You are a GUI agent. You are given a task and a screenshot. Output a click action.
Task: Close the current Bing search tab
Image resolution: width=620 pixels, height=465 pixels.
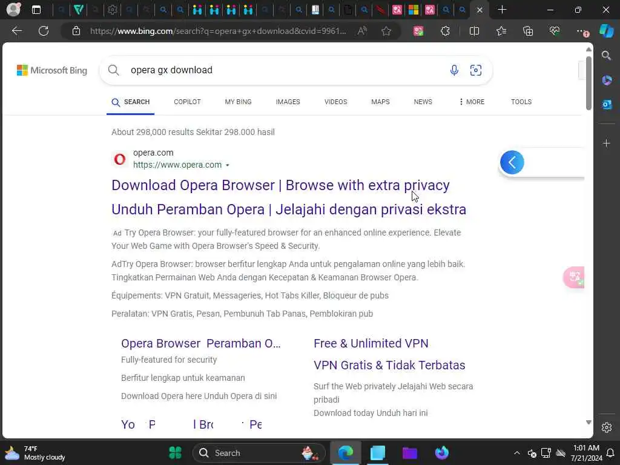480,10
